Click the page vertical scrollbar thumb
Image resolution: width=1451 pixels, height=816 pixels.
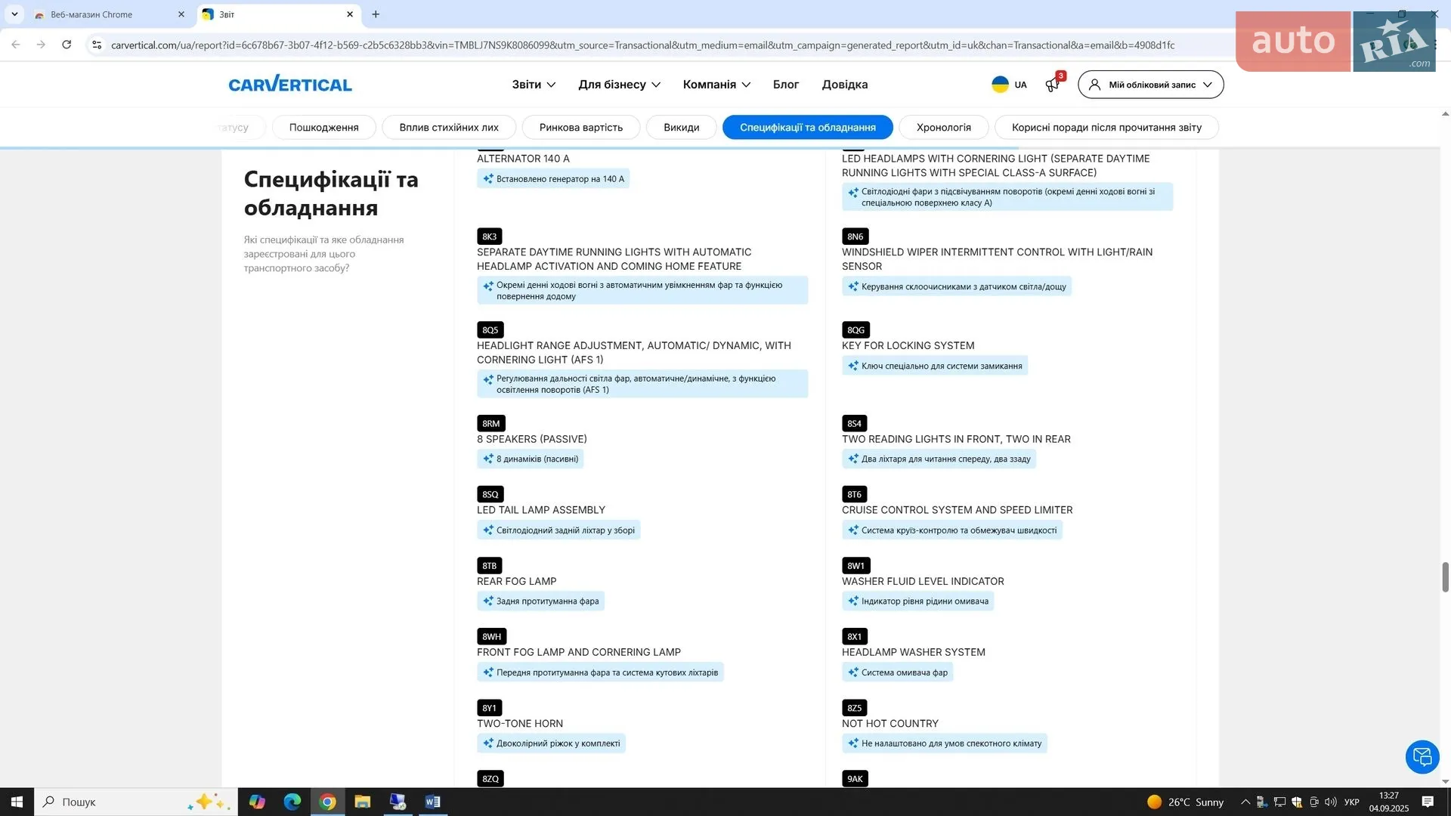tap(1445, 577)
